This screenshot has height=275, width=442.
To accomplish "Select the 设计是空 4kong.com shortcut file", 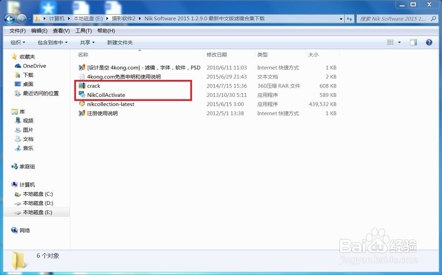I will (x=144, y=68).
